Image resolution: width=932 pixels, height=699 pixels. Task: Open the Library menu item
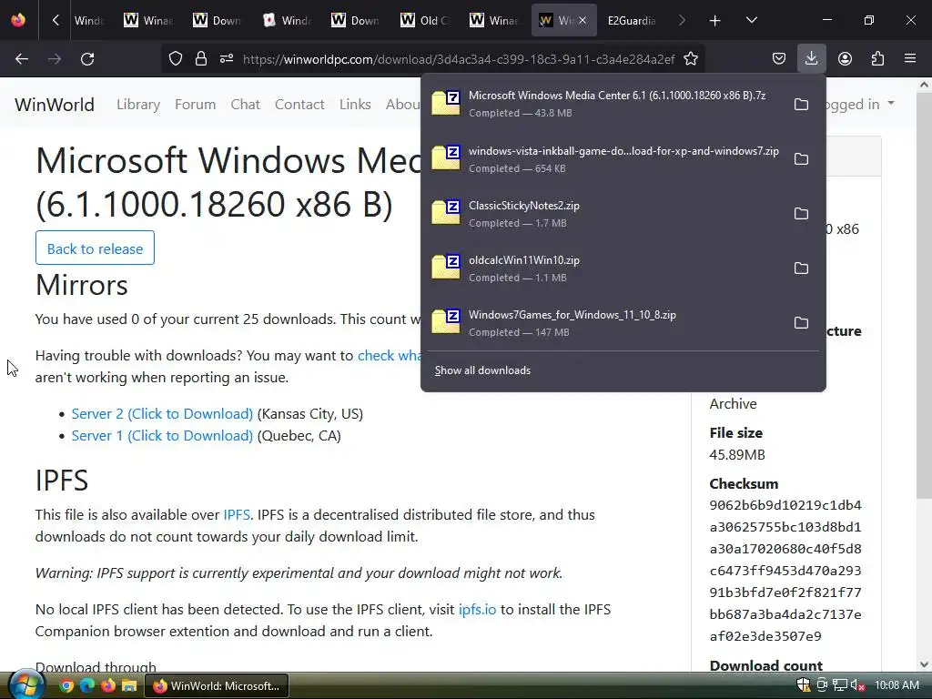[x=138, y=105]
